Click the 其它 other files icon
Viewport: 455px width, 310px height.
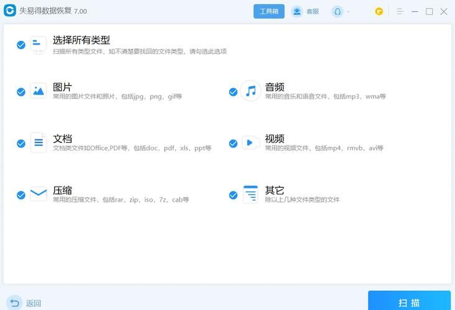[250, 194]
